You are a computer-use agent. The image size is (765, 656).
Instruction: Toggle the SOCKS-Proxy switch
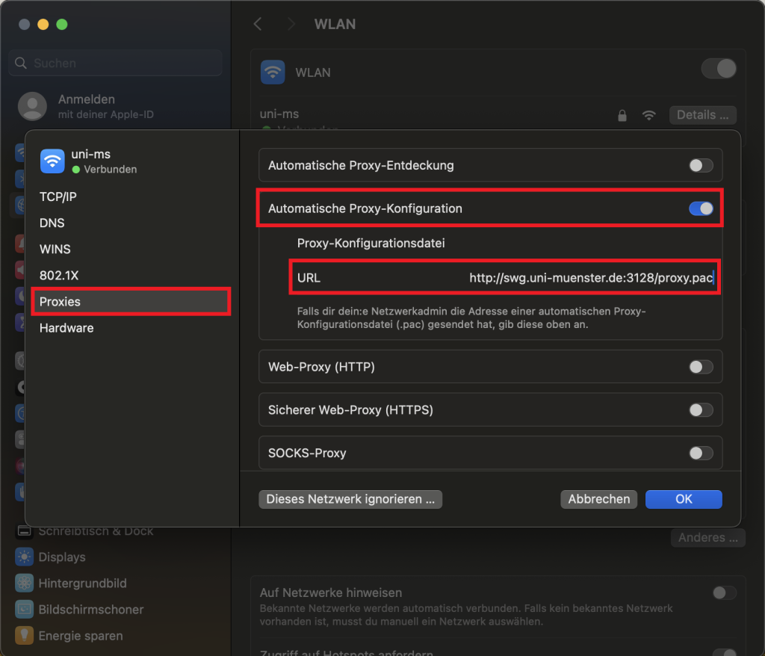pos(700,453)
